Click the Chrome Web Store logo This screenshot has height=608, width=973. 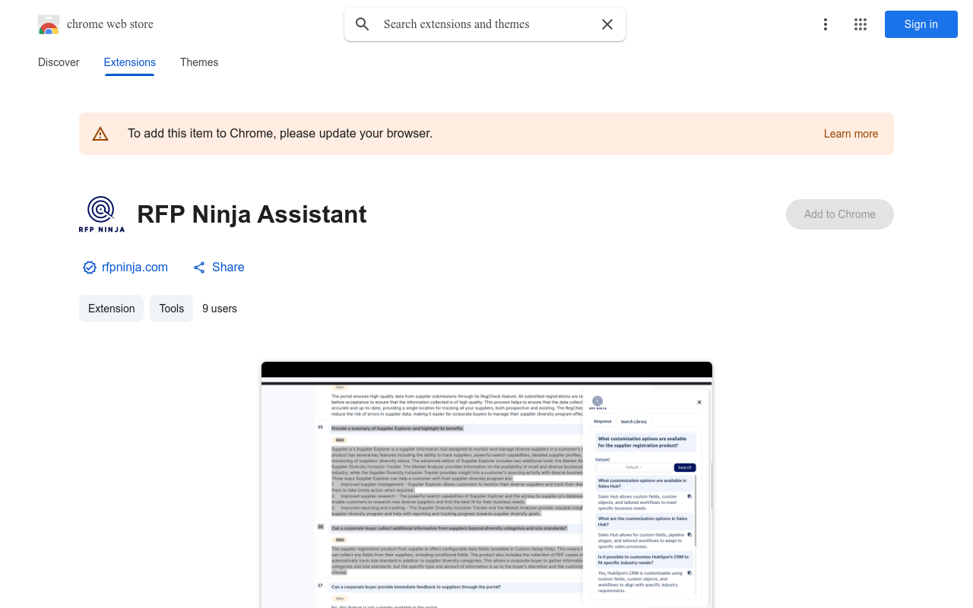[x=49, y=24]
